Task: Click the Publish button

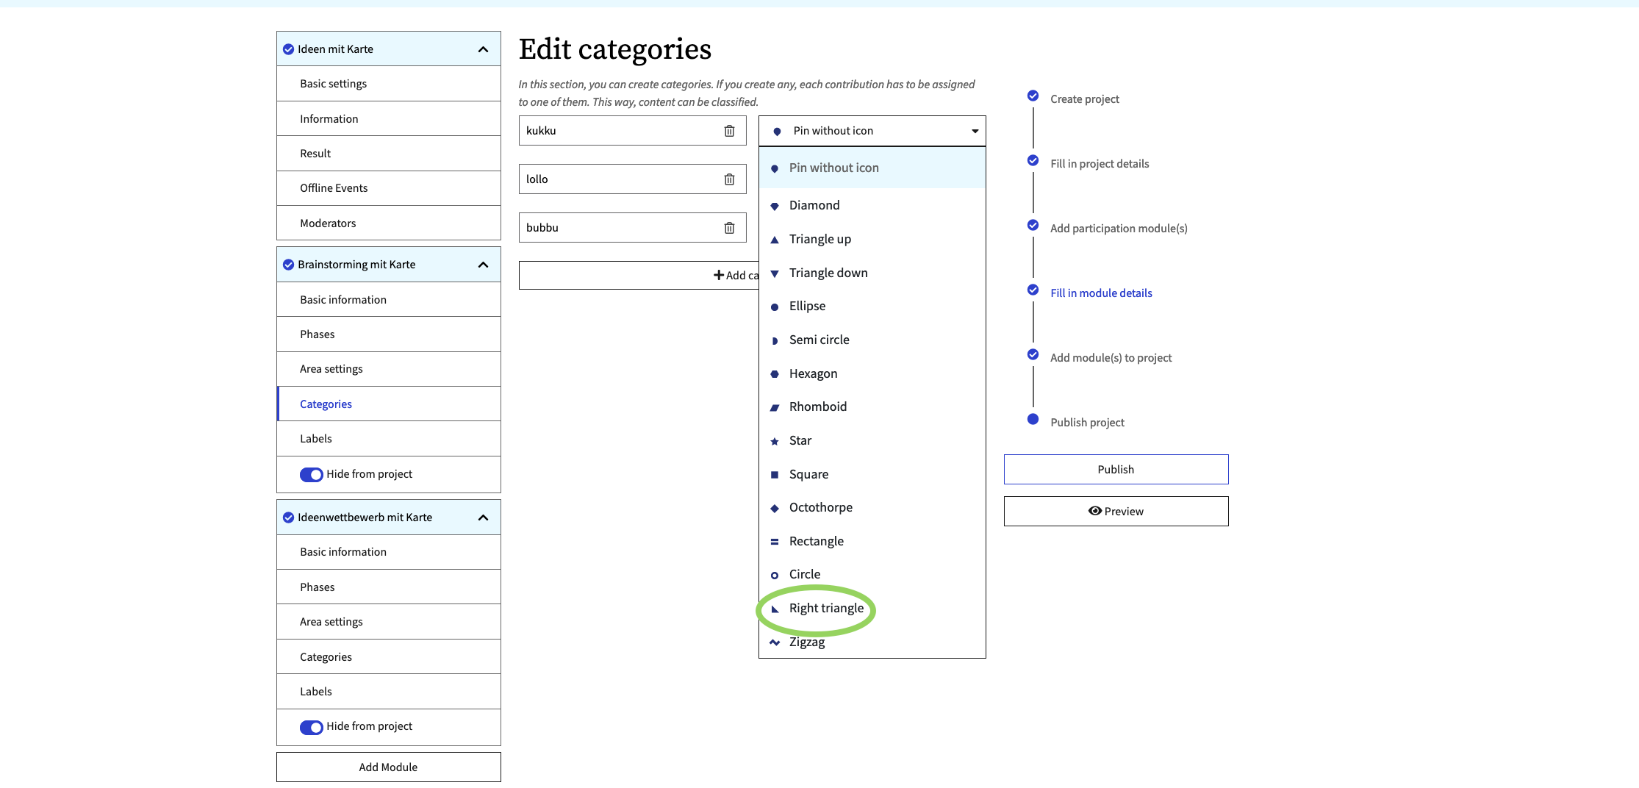Action: (1116, 469)
